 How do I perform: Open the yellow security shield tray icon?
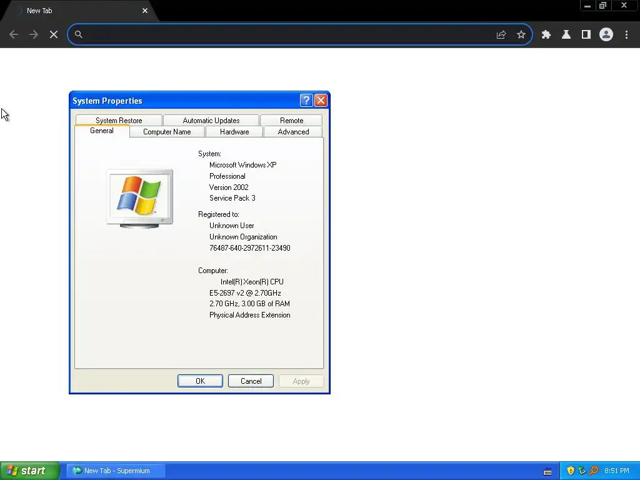click(571, 471)
